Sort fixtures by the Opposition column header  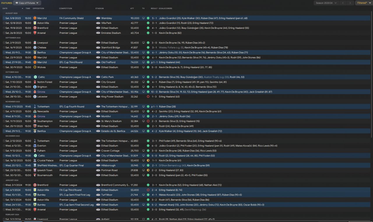(x=38, y=8)
